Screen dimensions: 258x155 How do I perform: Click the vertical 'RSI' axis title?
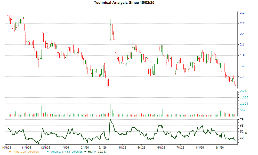point(246,131)
